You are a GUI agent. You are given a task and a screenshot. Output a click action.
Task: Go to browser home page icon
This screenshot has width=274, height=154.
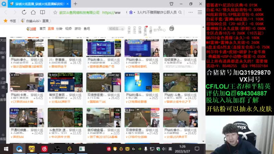pyautogui.click(x=33, y=12)
